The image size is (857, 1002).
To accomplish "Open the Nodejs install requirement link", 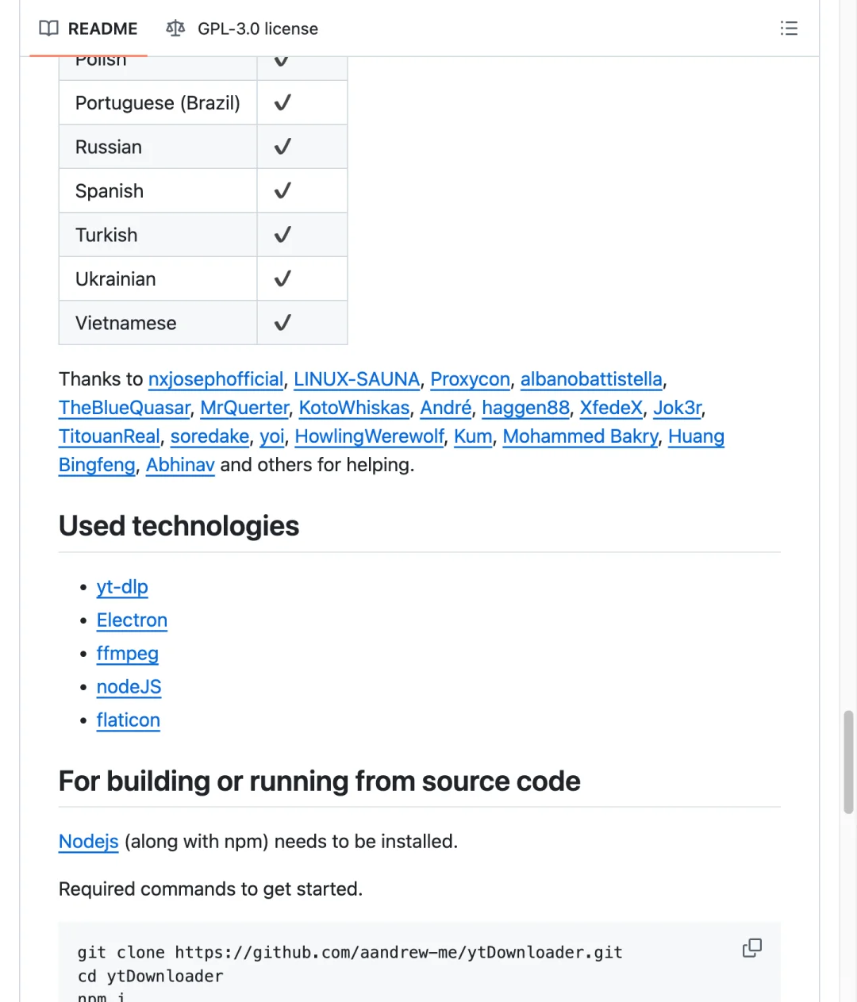I will [x=88, y=842].
